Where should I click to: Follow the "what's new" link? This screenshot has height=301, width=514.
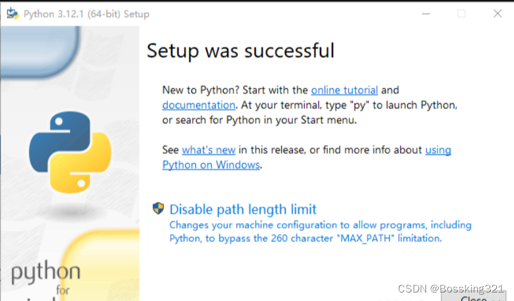[208, 150]
